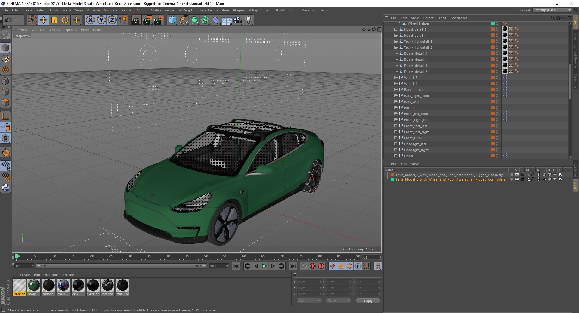Activate the Move tool
The image size is (579, 313).
[43, 20]
